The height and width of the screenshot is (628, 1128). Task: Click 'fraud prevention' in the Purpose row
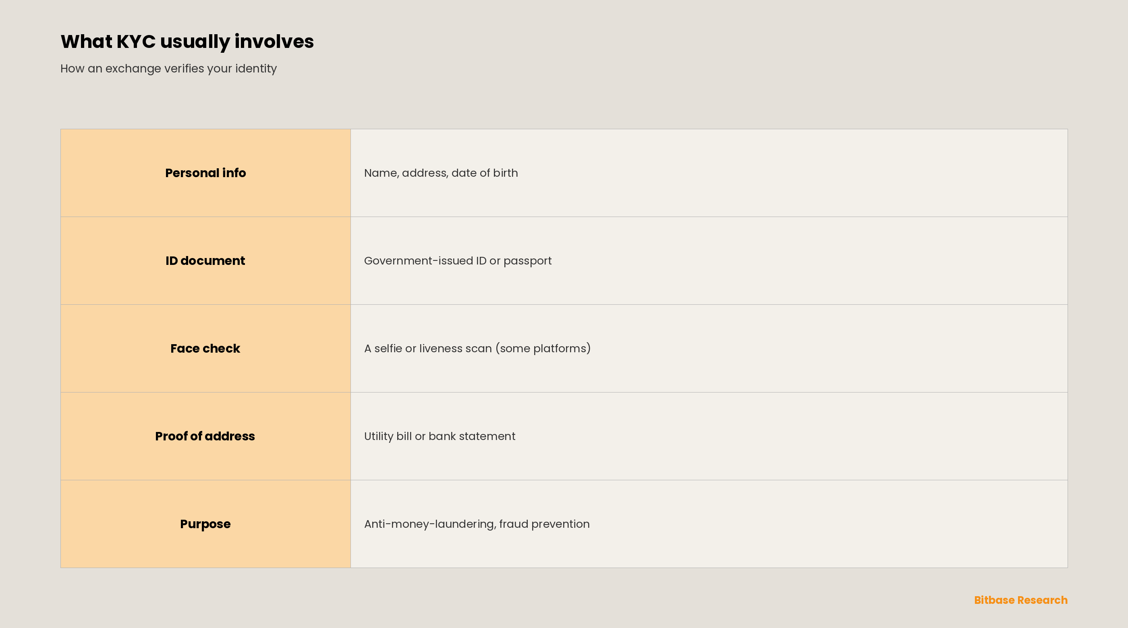click(544, 524)
